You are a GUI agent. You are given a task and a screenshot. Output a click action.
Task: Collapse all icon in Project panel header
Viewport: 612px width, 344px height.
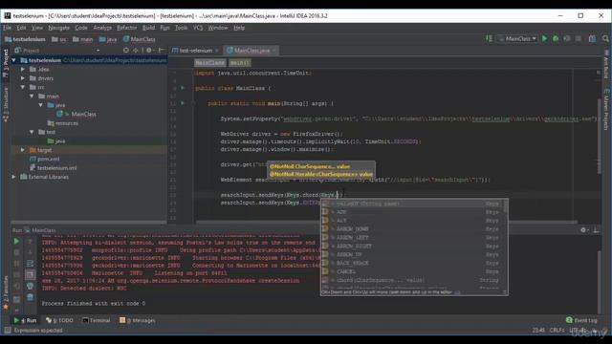[x=136, y=51]
